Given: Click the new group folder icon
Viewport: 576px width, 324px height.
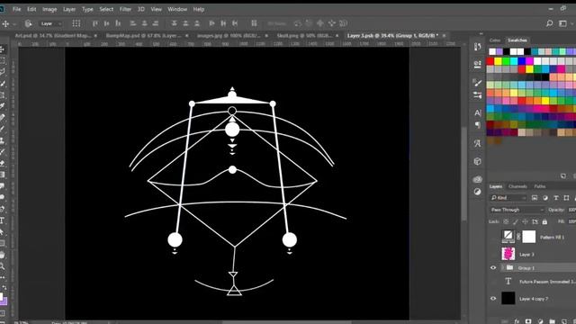Looking at the screenshot, I should tap(552, 321).
